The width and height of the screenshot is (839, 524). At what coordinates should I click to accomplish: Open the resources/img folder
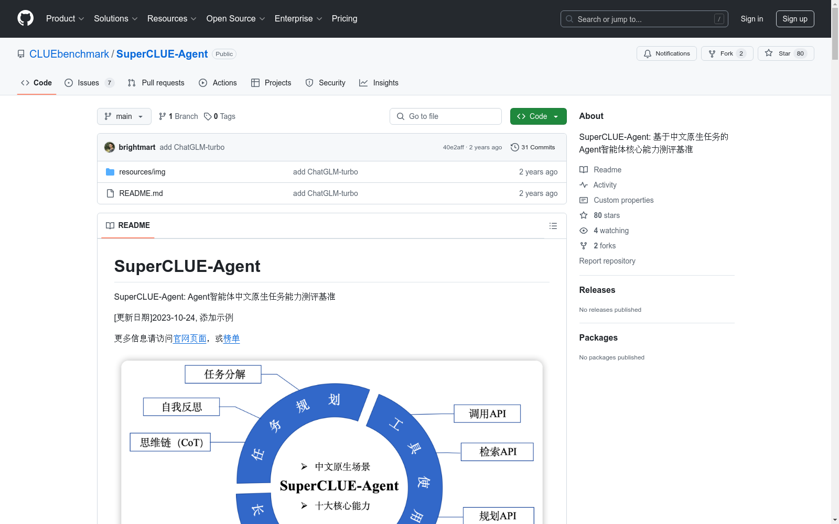tap(142, 172)
